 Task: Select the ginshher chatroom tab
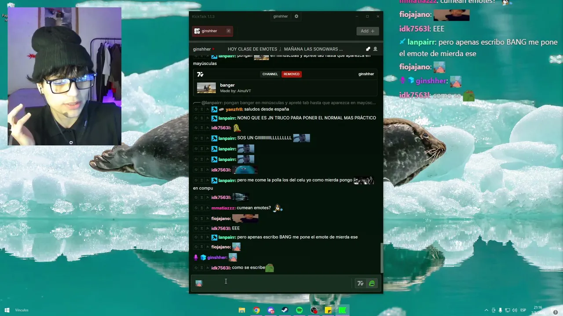212,31
